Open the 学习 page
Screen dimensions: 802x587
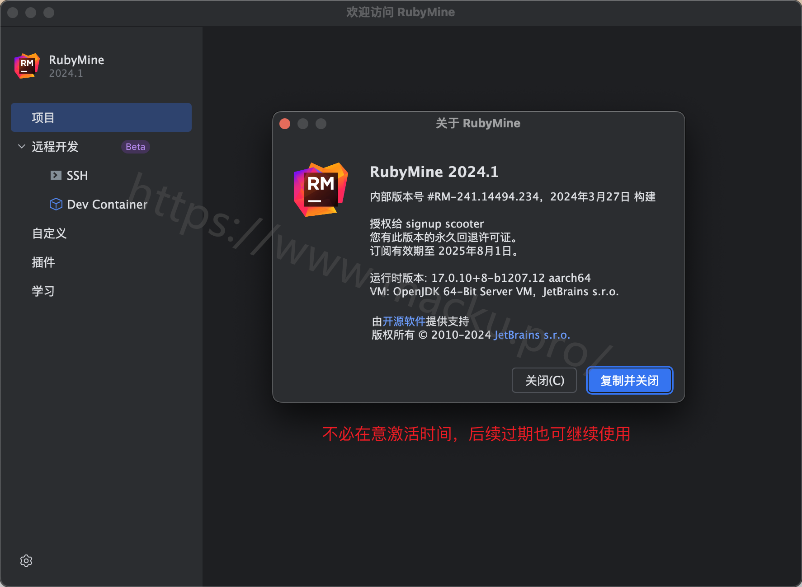(x=43, y=291)
